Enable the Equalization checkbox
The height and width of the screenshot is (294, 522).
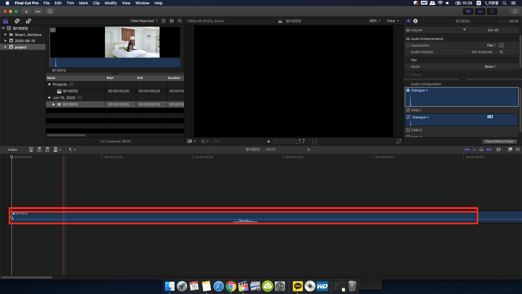click(x=408, y=45)
